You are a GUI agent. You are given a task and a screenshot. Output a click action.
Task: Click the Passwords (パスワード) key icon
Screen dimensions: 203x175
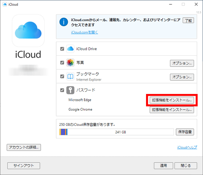point(70,90)
